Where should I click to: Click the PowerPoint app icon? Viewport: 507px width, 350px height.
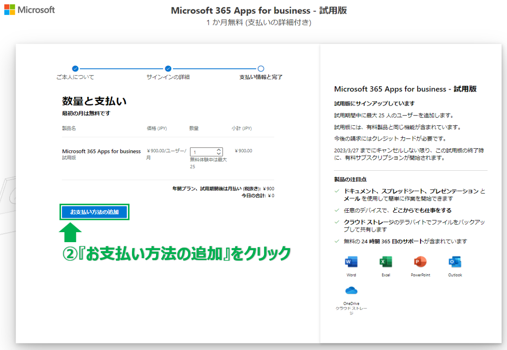coord(420,262)
